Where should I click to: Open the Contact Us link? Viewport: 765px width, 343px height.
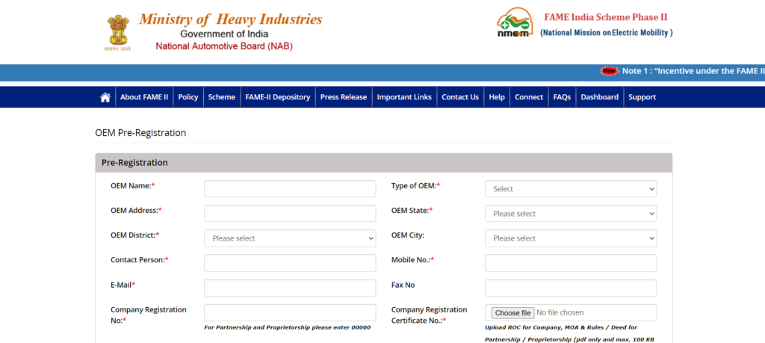coord(459,97)
